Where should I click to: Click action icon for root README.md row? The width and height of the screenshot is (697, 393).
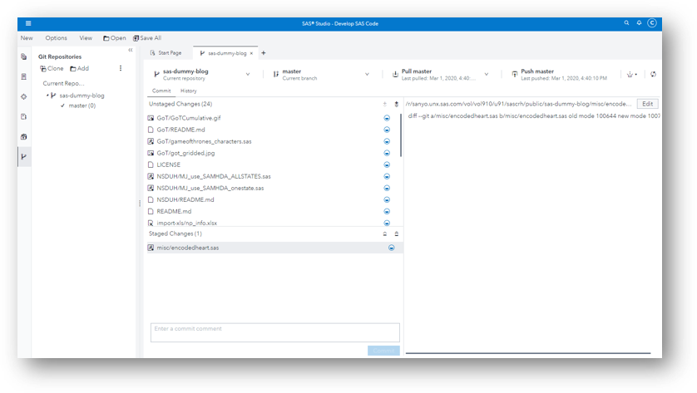click(x=387, y=211)
